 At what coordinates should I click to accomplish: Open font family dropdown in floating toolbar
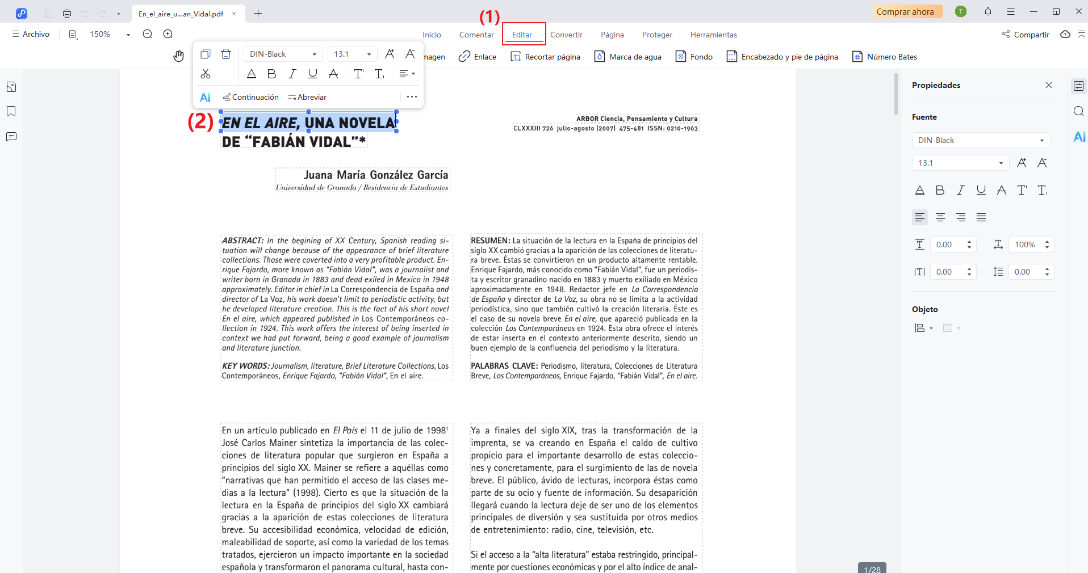click(x=283, y=54)
